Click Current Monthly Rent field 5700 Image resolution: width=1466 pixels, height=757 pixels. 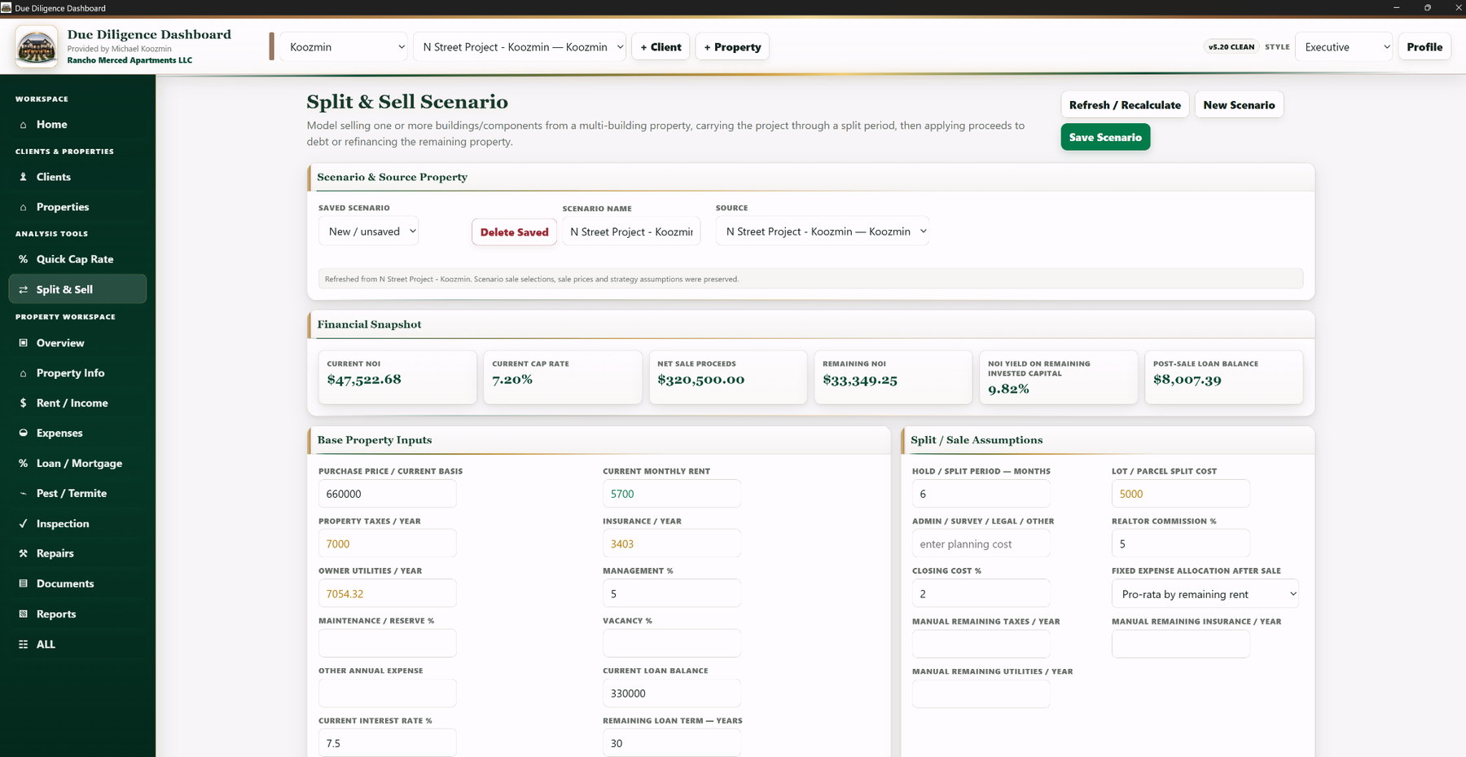[x=671, y=494]
